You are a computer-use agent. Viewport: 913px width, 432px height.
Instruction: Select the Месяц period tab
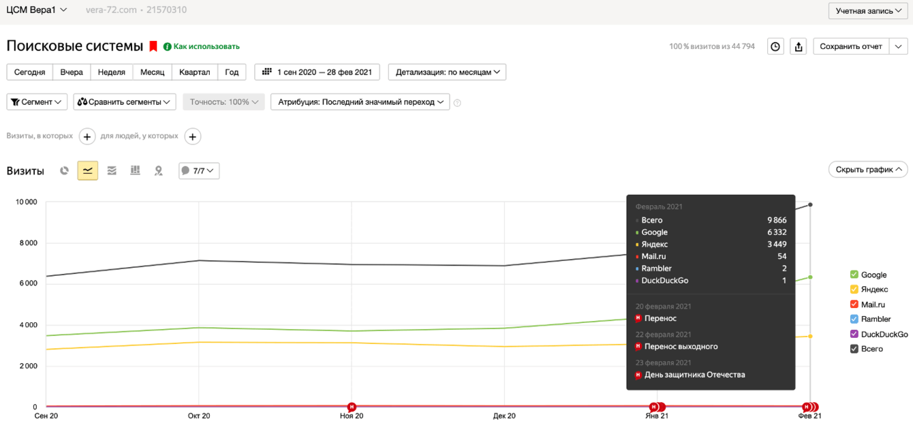pyautogui.click(x=153, y=72)
